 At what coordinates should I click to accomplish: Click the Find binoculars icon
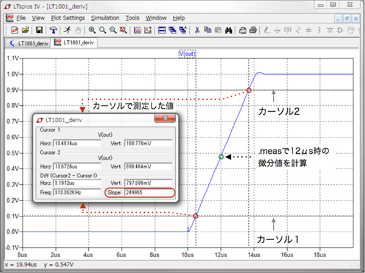[228, 30]
